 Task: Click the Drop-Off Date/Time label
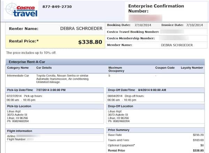[x=122, y=90]
